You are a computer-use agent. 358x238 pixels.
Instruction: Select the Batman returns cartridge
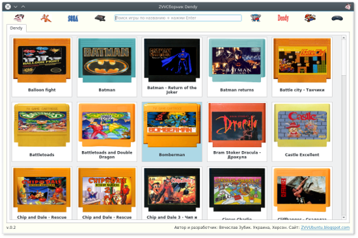(237, 67)
